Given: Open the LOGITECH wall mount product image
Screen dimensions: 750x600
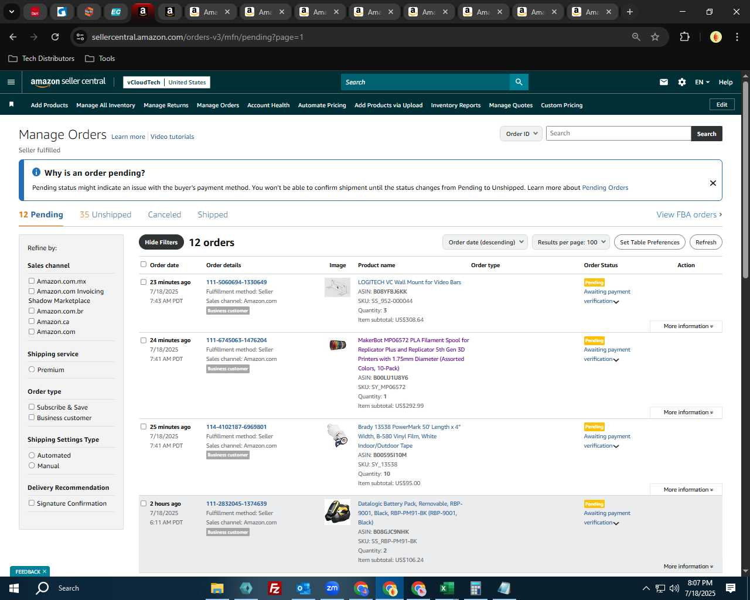Looking at the screenshot, I should 337,287.
